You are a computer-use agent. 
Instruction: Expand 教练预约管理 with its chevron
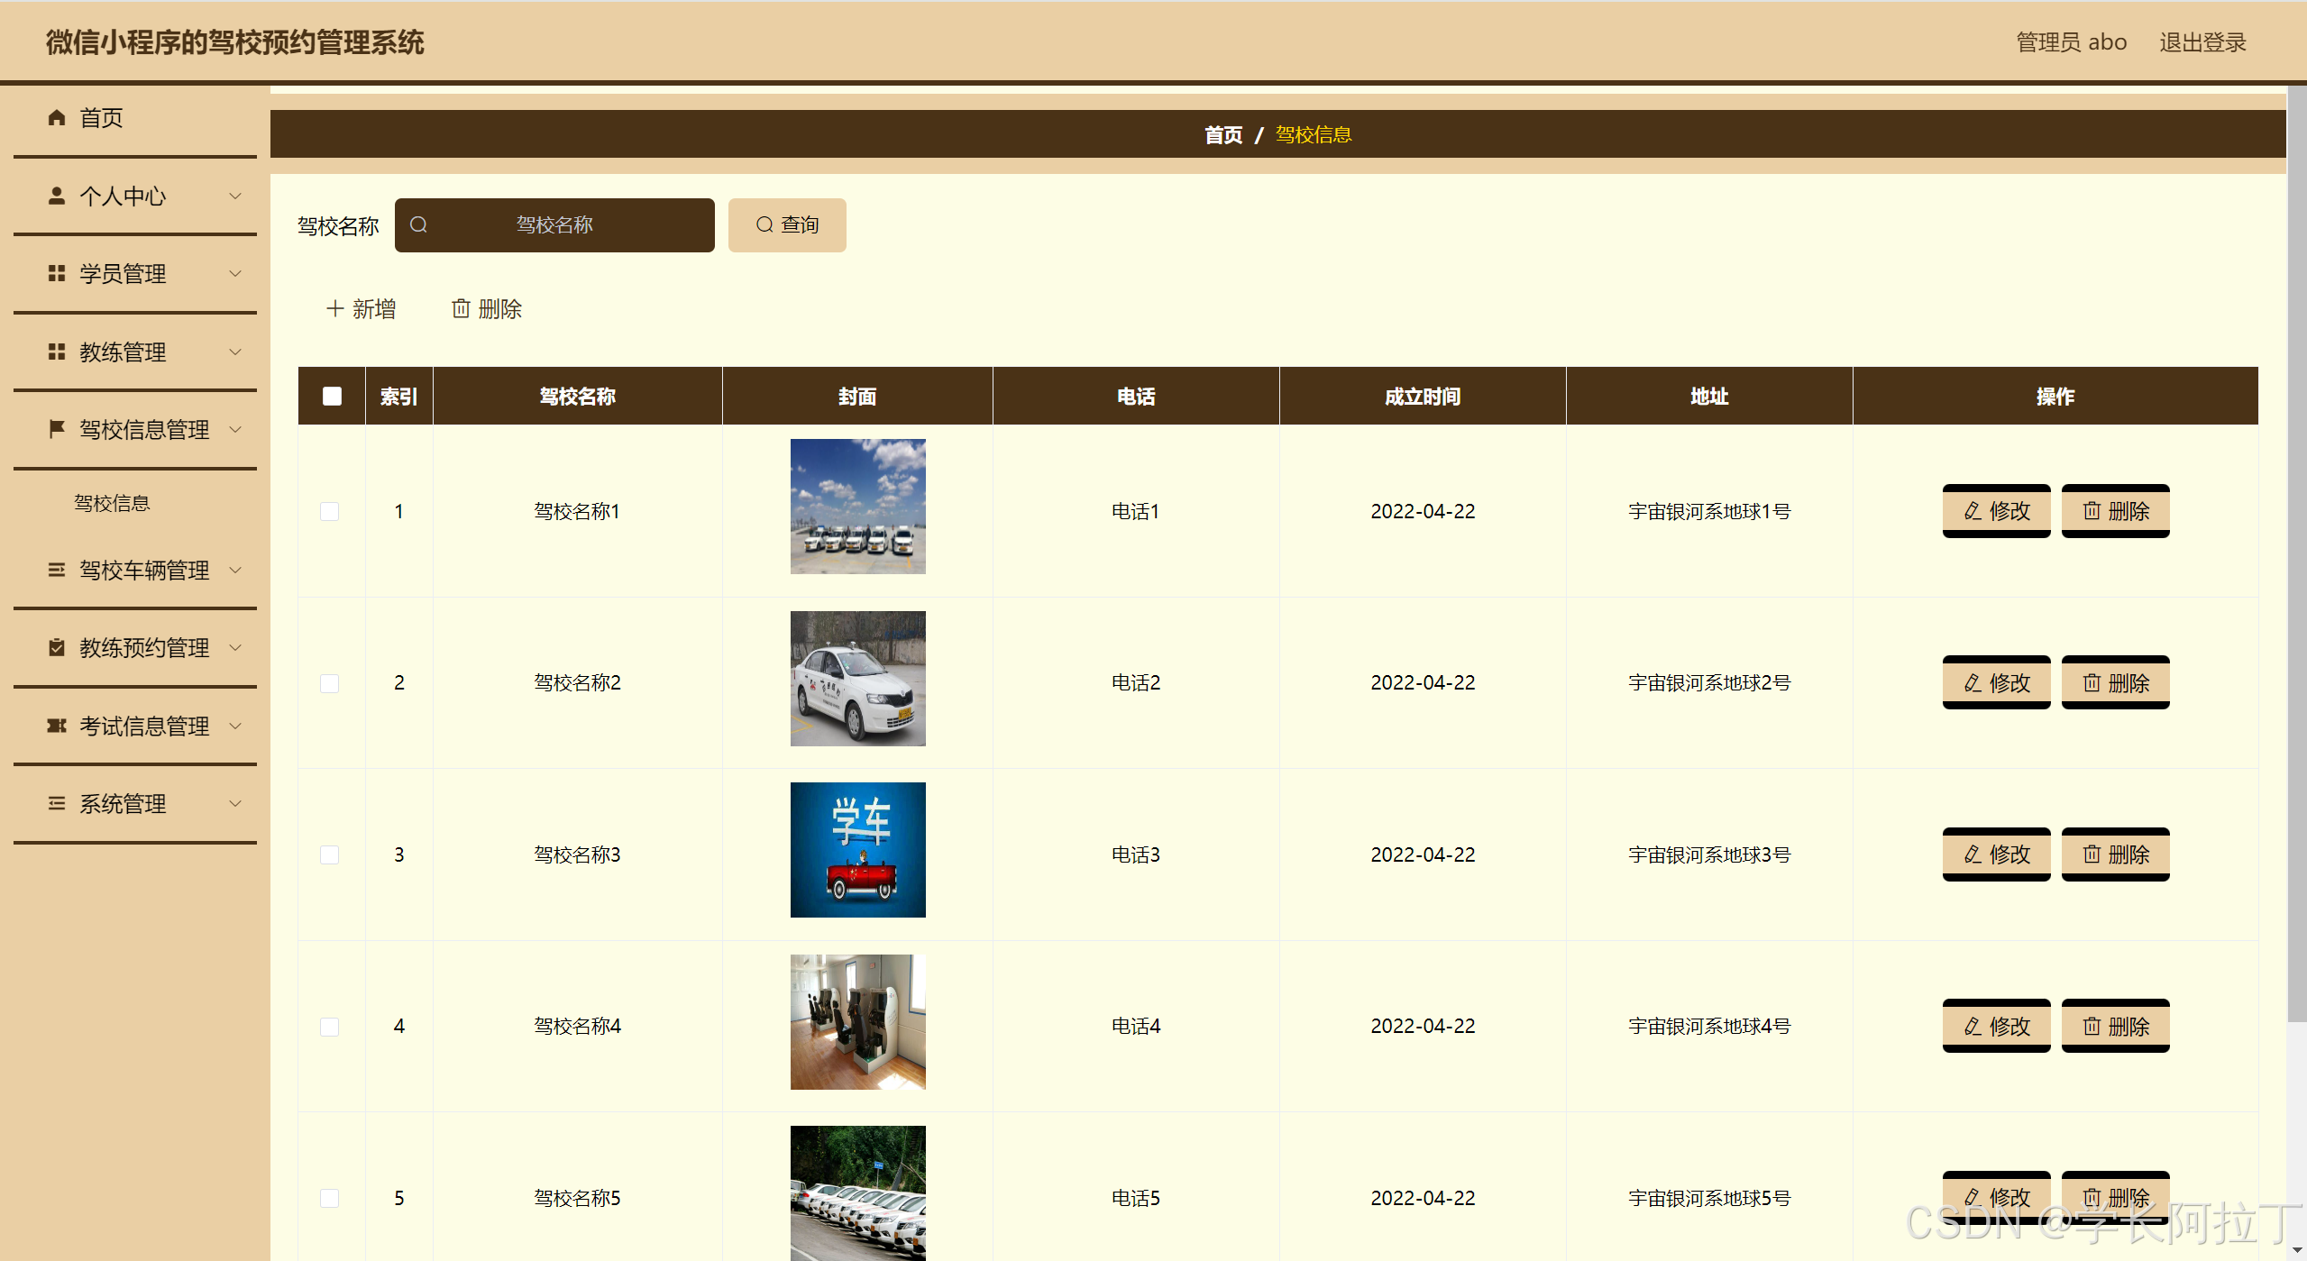(x=235, y=647)
